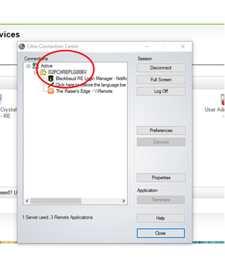Viewport: 225px width, 262px height.
Task: Click the connections list left scroll arrow
Action: (27, 201)
